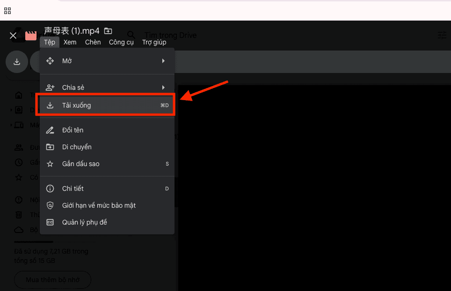Click Mua thêm bộ nhớ button
The width and height of the screenshot is (451, 291).
53,280
